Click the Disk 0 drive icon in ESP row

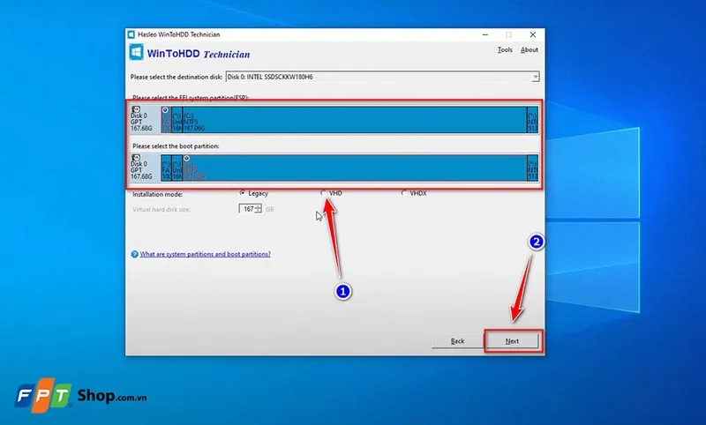pos(135,109)
